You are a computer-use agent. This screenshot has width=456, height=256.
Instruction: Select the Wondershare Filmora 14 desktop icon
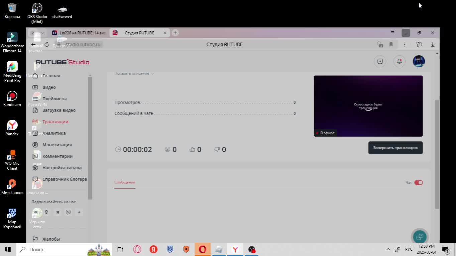[12, 42]
